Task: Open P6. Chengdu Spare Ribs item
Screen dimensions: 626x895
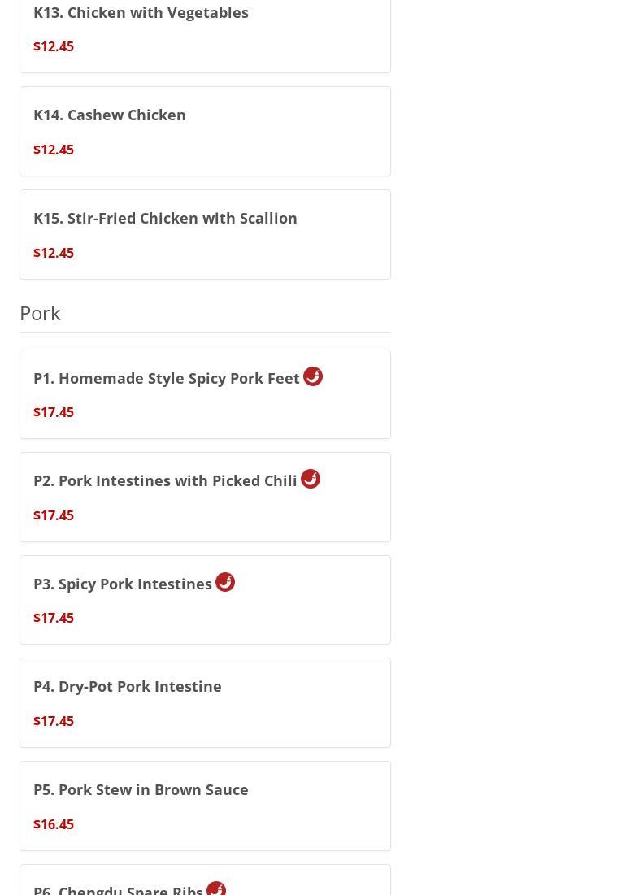Action: click(x=119, y=889)
